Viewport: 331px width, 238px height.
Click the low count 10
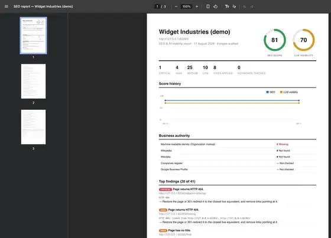tap(205, 67)
